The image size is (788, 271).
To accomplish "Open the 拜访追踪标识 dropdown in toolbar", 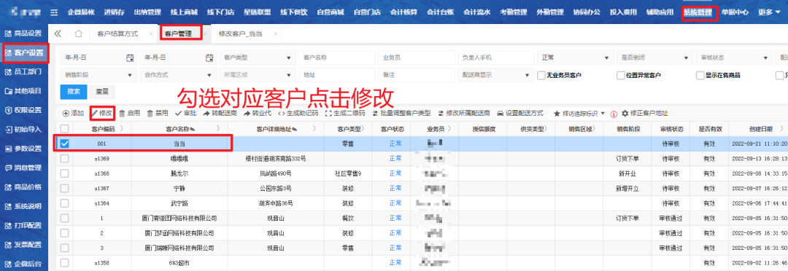I will [579, 114].
